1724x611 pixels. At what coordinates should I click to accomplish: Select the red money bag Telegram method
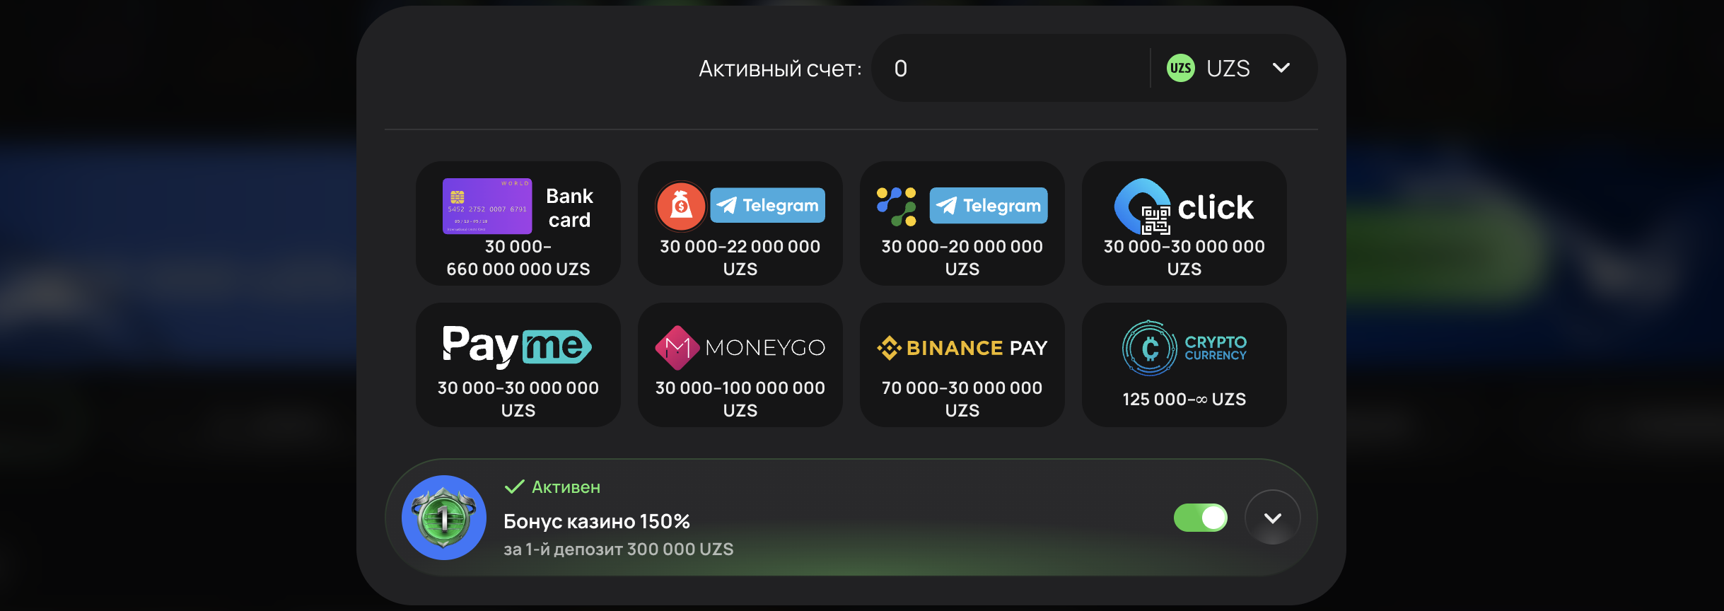pyautogui.click(x=681, y=206)
